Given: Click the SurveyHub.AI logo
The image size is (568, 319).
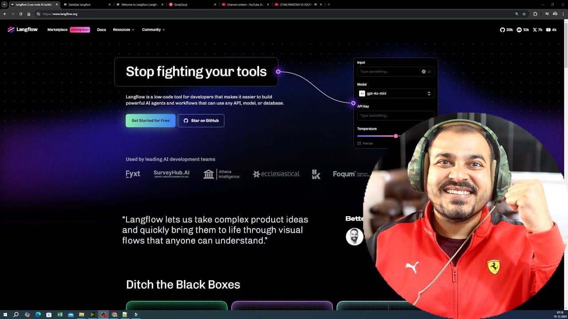Looking at the screenshot, I should pos(171,174).
